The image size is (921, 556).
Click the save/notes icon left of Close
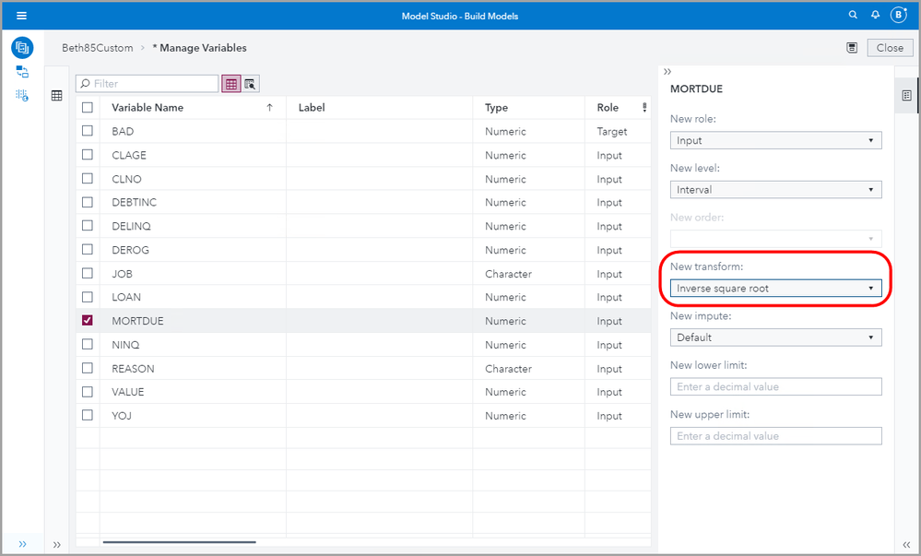852,48
